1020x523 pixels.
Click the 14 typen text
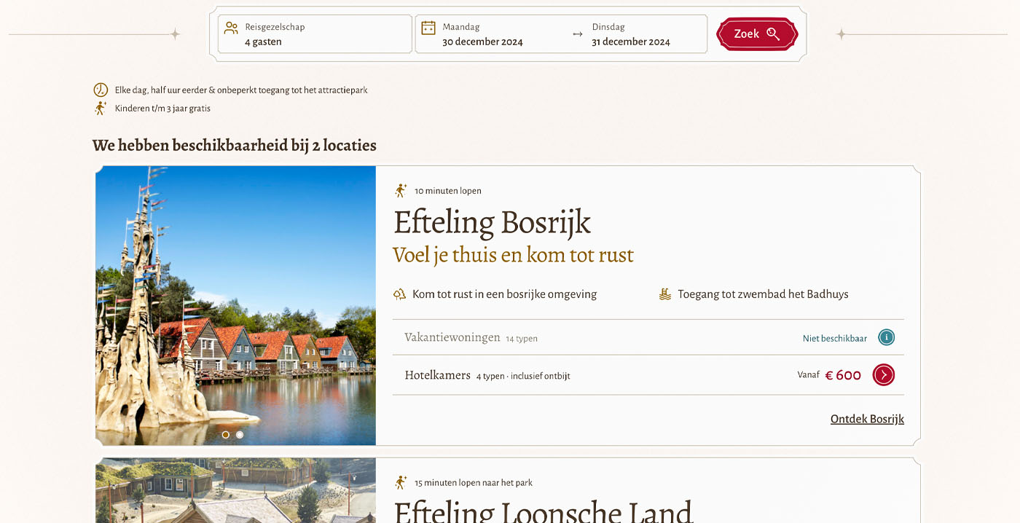pos(522,339)
